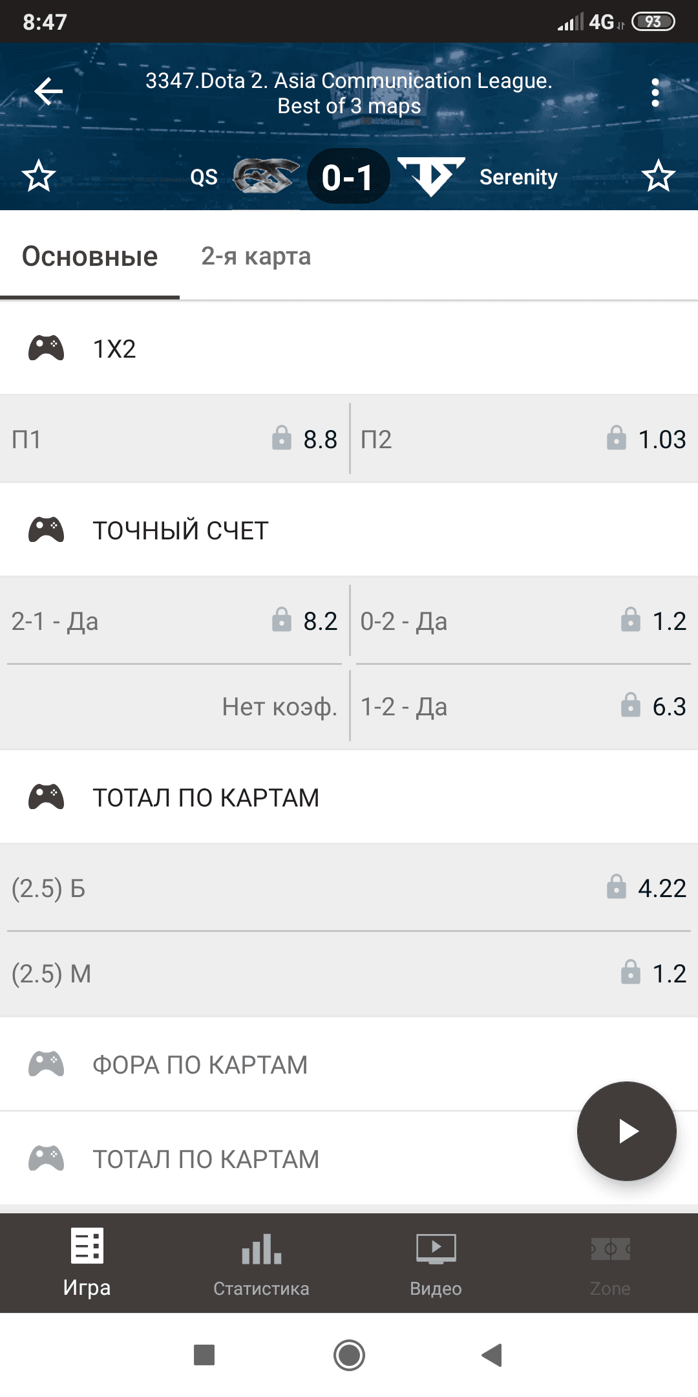698x1397 pixels.
Task: Tap the Serenity team logo
Action: click(x=431, y=176)
